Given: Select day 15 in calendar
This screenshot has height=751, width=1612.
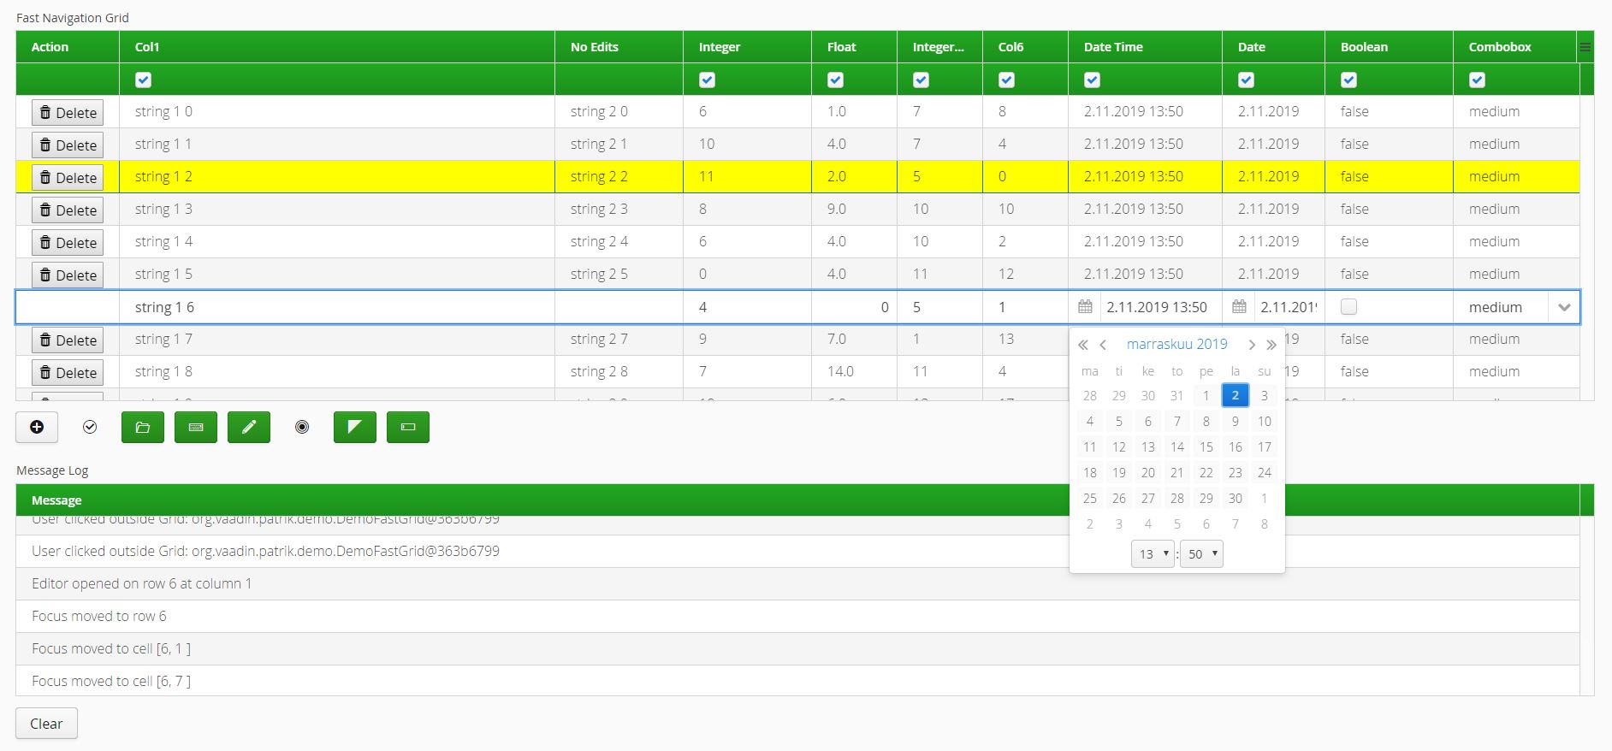Looking at the screenshot, I should pyautogui.click(x=1206, y=446).
